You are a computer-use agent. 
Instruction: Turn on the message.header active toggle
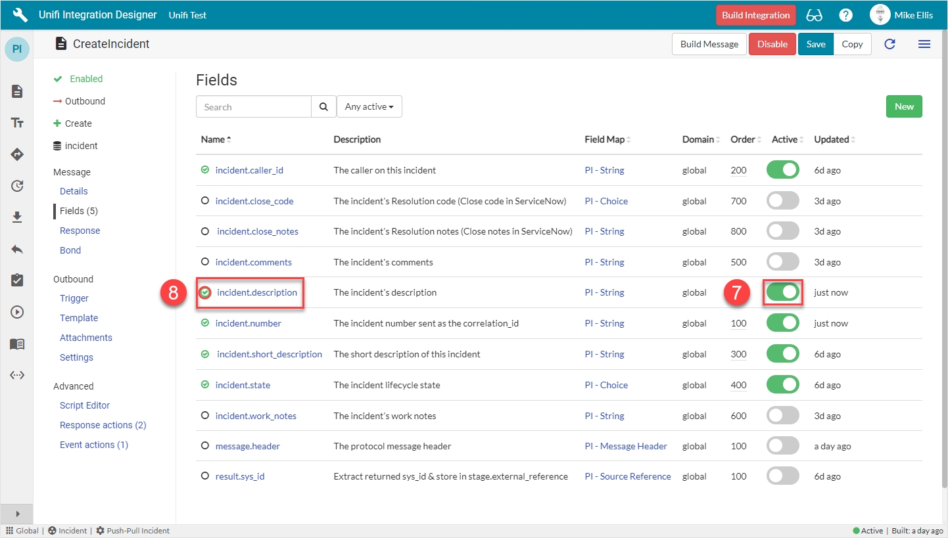tap(782, 446)
